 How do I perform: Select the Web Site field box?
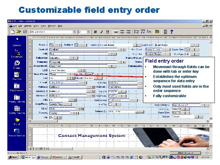click(x=123, y=83)
